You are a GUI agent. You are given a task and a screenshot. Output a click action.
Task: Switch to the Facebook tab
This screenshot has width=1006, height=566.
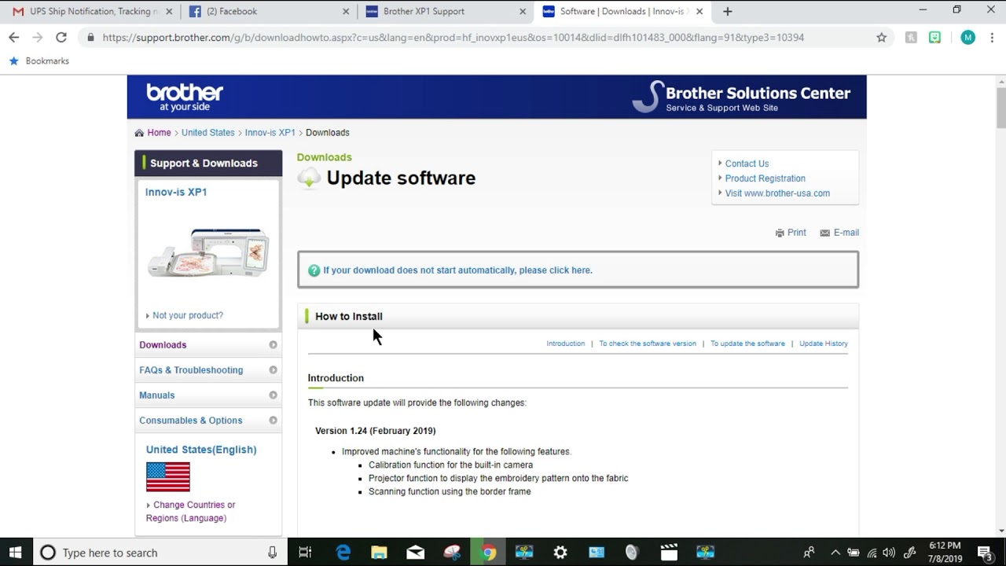[268, 11]
